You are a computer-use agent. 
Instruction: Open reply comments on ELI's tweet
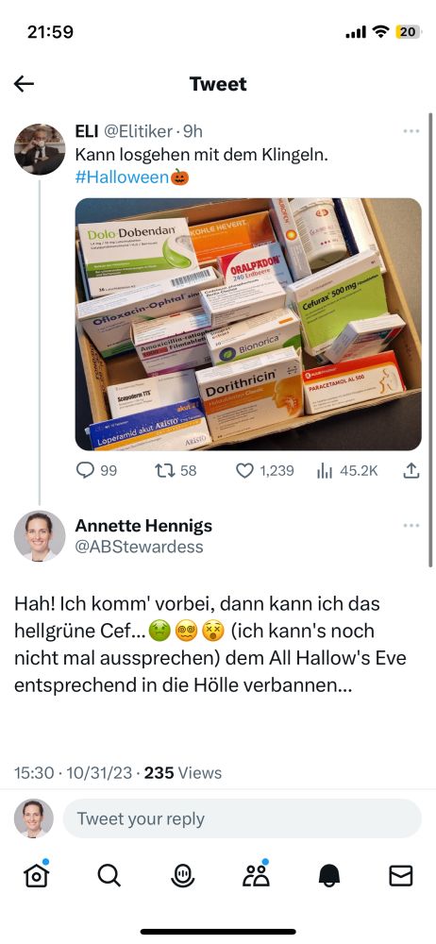(x=96, y=470)
